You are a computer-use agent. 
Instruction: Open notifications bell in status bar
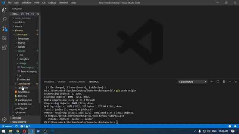[235, 126]
